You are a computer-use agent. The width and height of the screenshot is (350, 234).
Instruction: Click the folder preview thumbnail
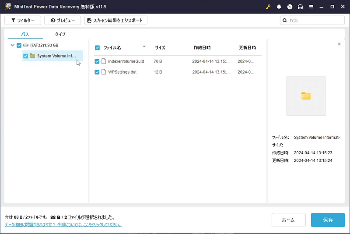306,96
